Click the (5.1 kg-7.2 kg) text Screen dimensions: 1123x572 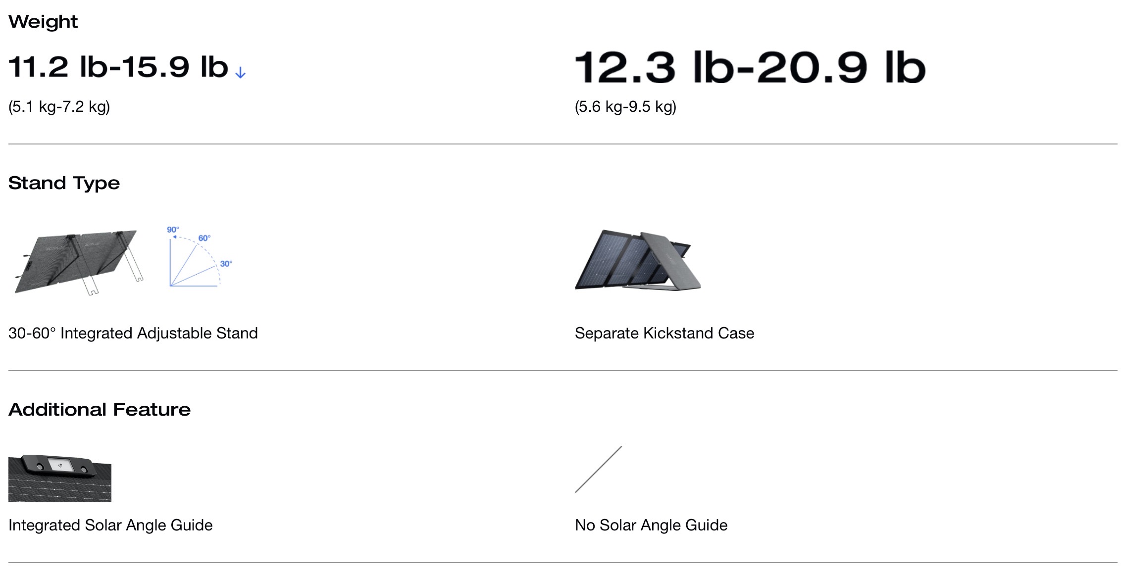coord(59,107)
